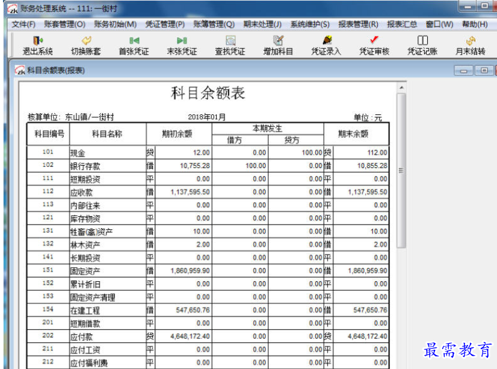
Task: Open the 系统维护(S) menu
Action: [x=310, y=25]
